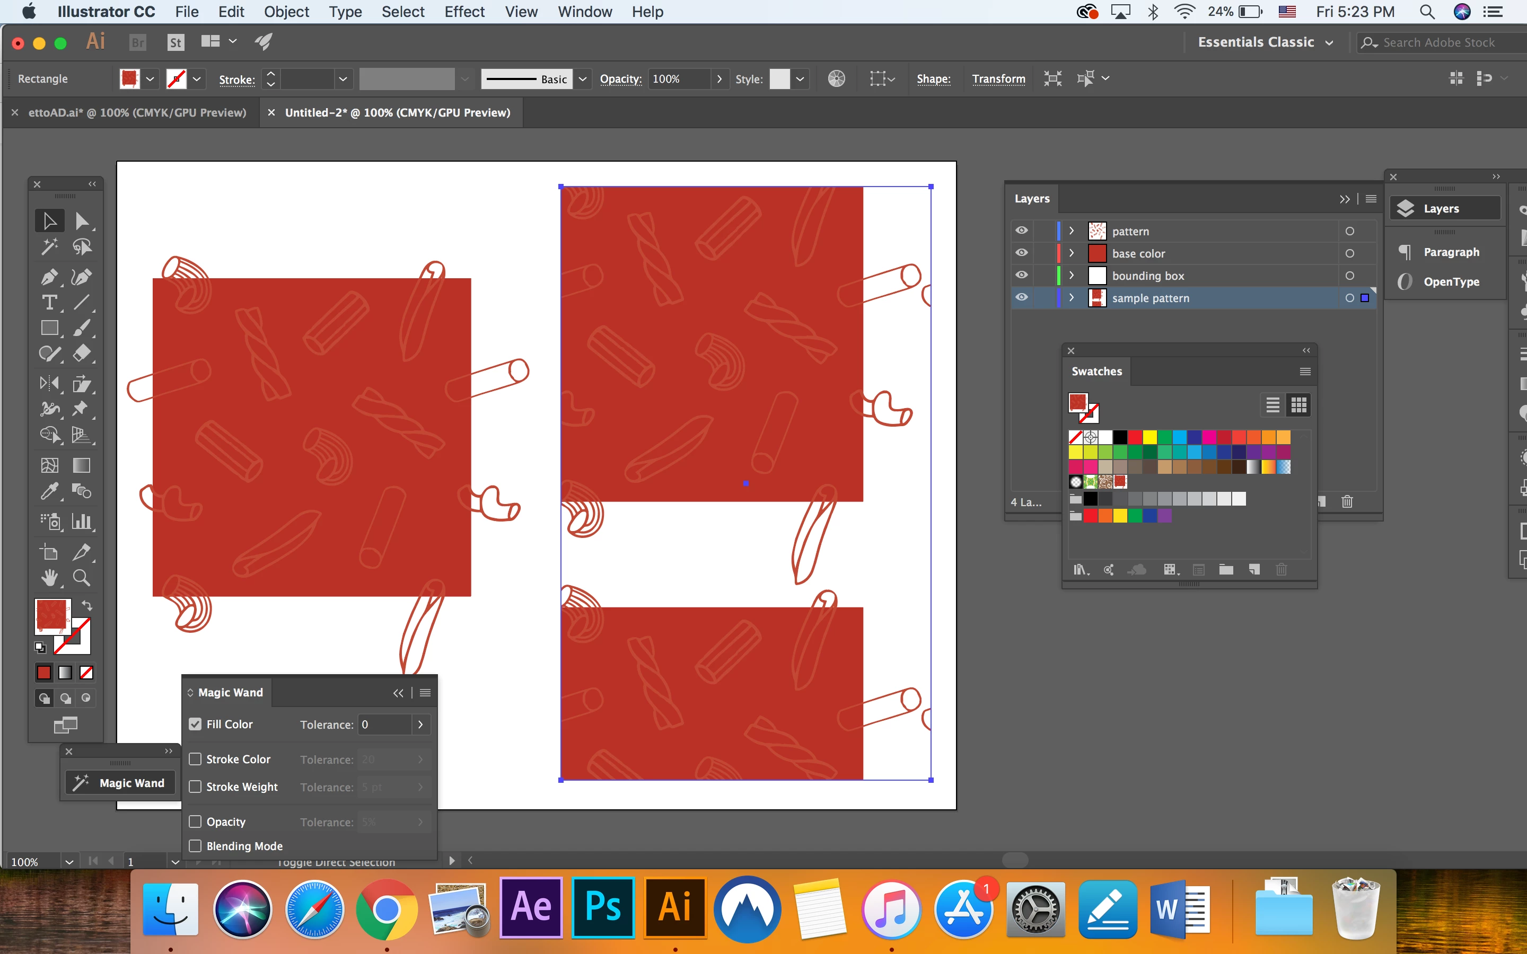Image resolution: width=1527 pixels, height=954 pixels.
Task: Select the Hand tool
Action: [49, 578]
